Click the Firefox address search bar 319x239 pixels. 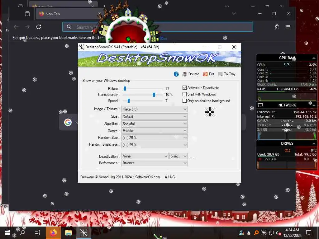point(158,27)
